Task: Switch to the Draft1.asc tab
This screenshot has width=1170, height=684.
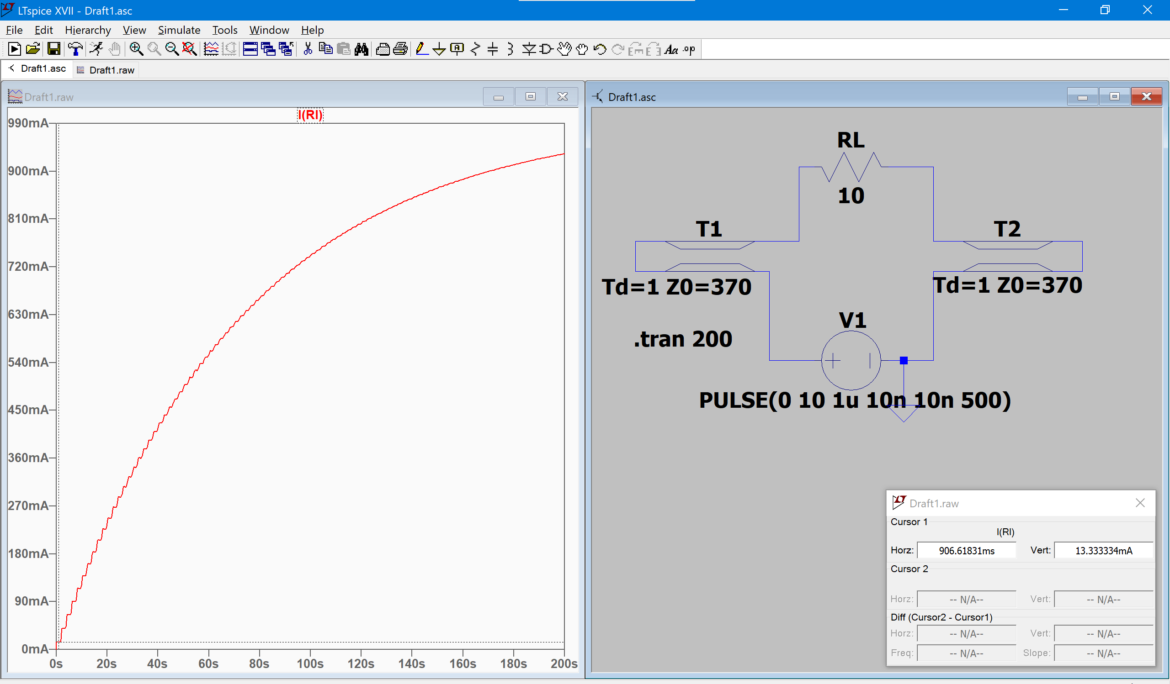Action: pos(37,68)
